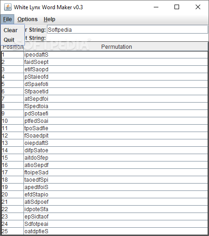This screenshot has height=236, width=209.
Task: Click position cell 14
Action: (x=12, y=150)
